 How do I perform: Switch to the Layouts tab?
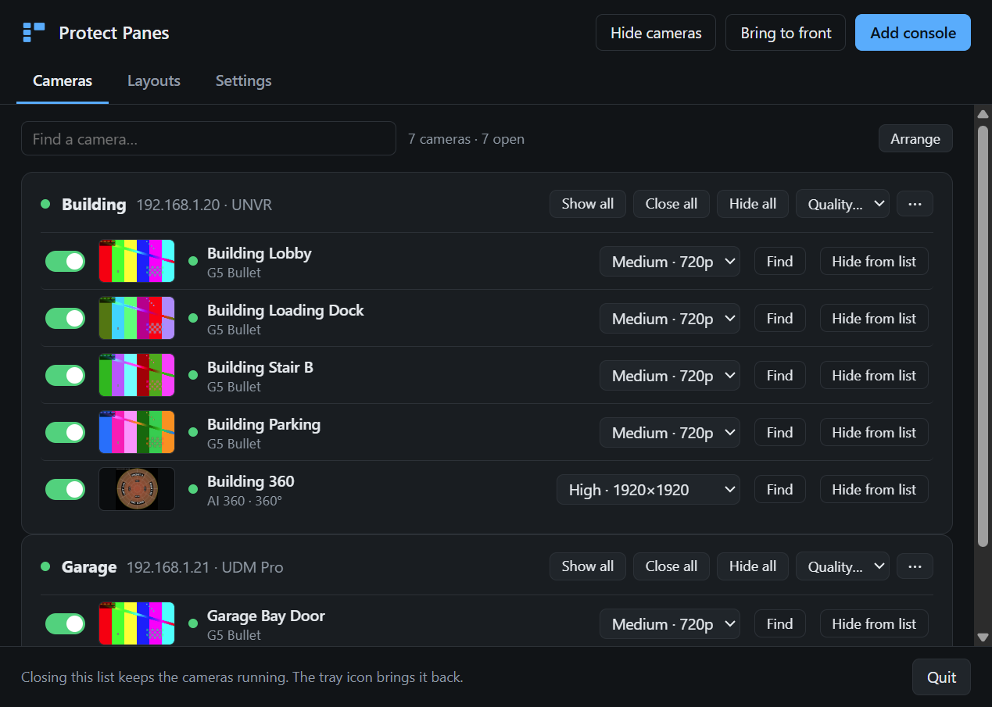[x=154, y=81]
